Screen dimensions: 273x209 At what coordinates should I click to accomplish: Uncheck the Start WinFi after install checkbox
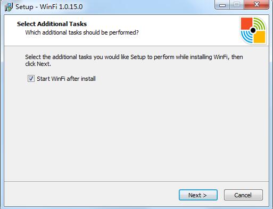tap(31, 79)
